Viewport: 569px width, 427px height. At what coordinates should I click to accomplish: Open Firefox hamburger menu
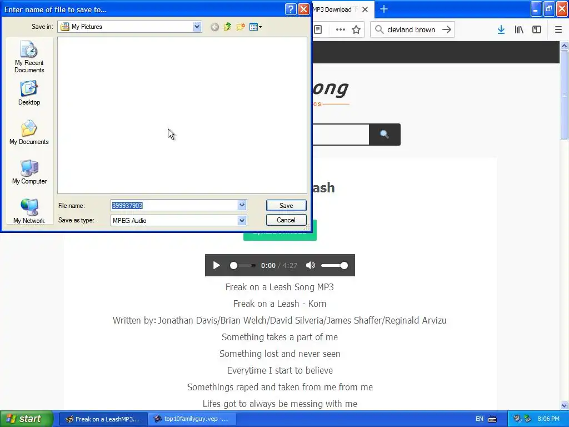[x=558, y=29]
